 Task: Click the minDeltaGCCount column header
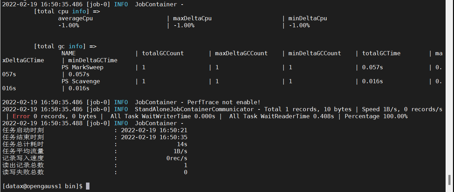315,53
